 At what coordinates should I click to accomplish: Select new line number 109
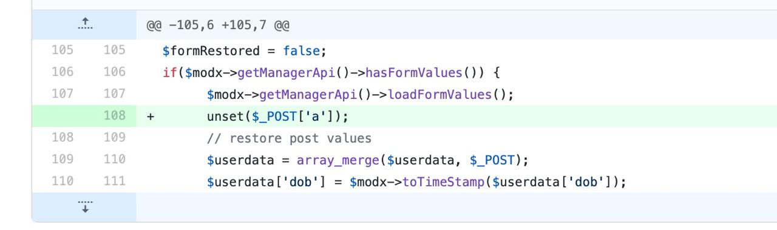[x=114, y=138]
